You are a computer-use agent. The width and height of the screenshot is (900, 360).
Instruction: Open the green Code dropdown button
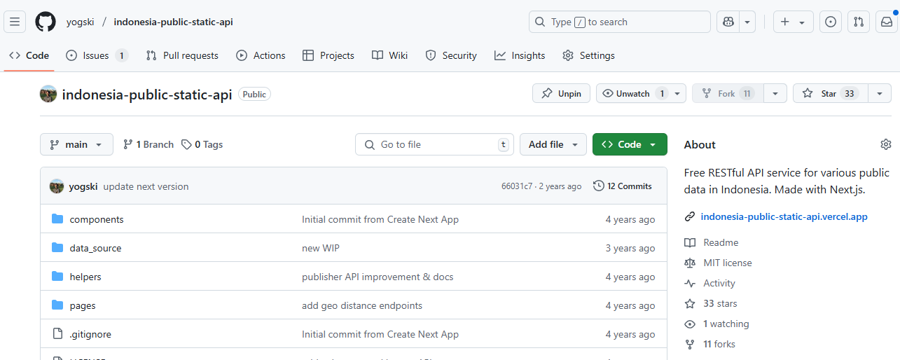click(630, 144)
